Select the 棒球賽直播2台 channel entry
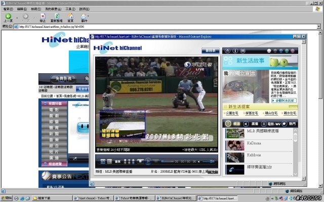The height and width of the screenshot is (202, 324). click(258, 170)
